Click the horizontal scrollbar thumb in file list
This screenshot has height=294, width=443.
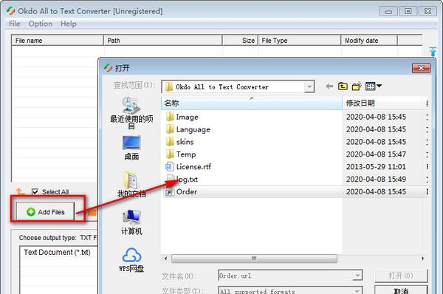(x=254, y=259)
